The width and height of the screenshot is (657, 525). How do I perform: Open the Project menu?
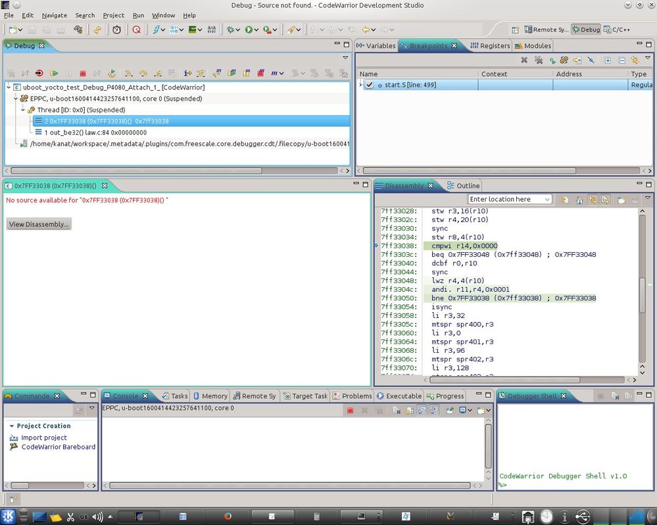click(114, 15)
